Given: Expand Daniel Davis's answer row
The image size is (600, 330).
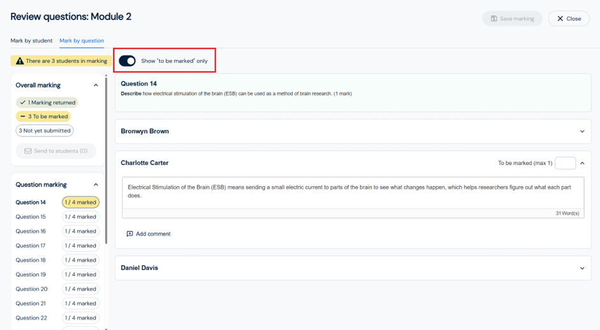Looking at the screenshot, I should tap(581, 268).
